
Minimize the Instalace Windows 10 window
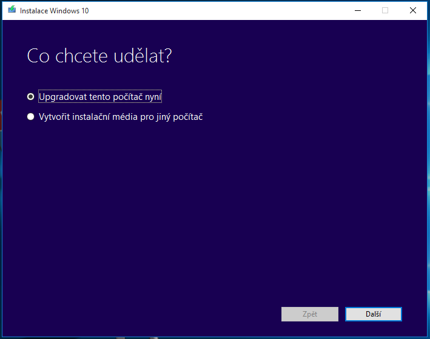[x=358, y=10]
